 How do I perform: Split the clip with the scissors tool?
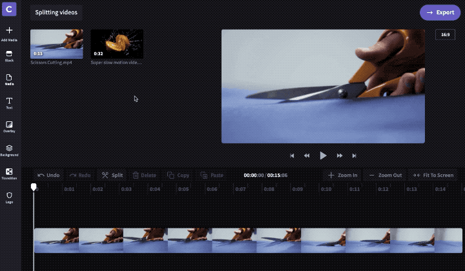point(112,176)
